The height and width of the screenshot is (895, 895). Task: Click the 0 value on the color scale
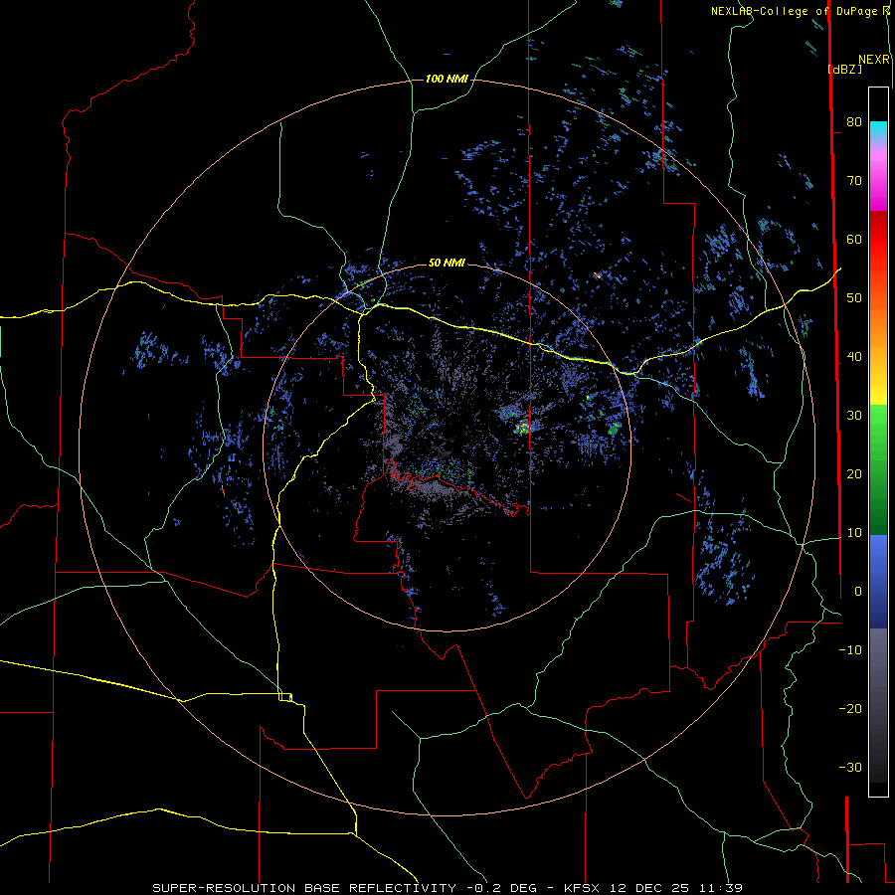pos(858,592)
